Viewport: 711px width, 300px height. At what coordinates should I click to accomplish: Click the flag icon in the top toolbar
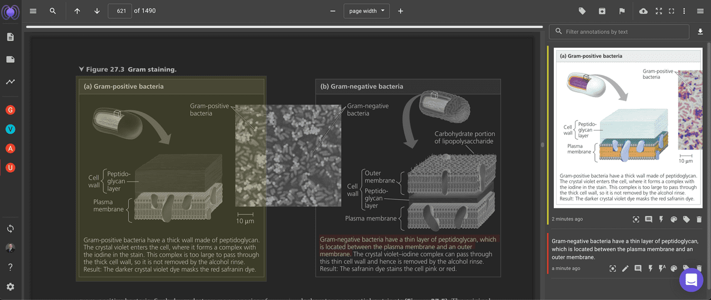(x=622, y=11)
